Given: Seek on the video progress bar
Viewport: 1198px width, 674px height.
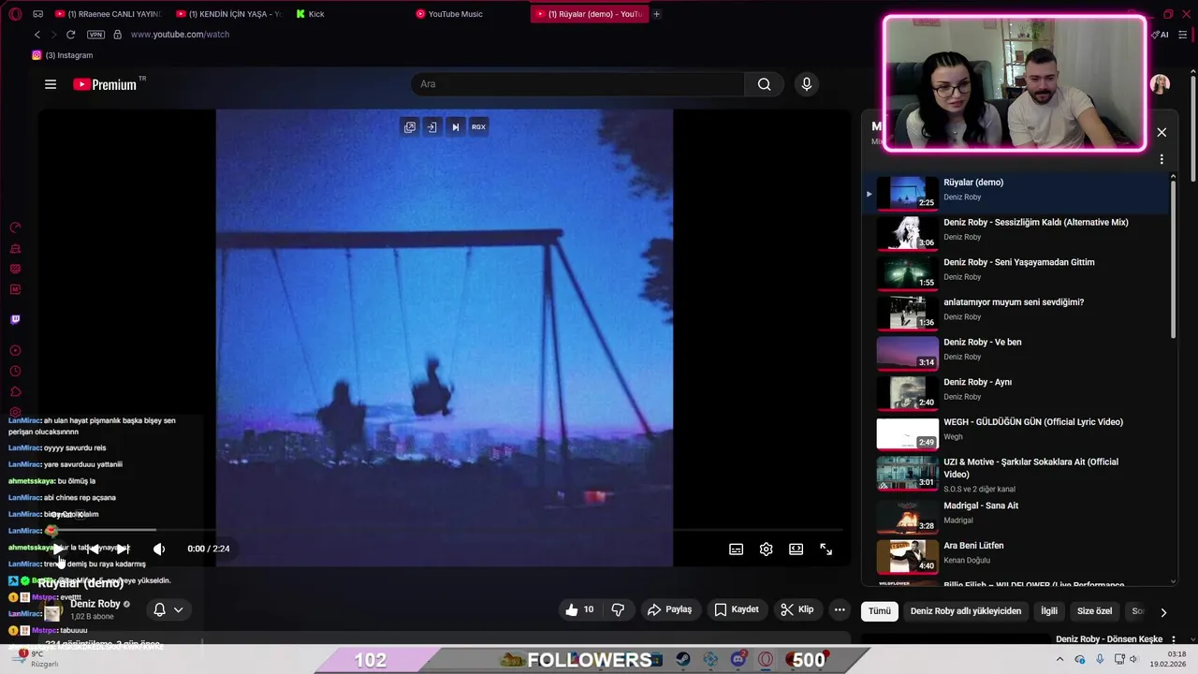Looking at the screenshot, I should point(445,531).
